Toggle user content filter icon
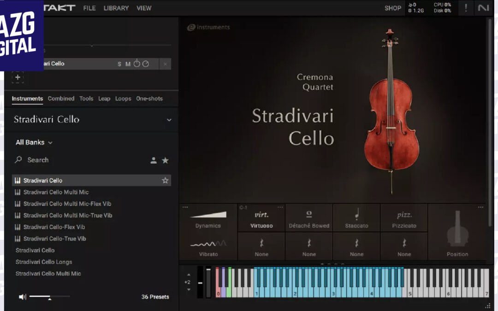Image resolution: width=498 pixels, height=311 pixels. click(154, 160)
